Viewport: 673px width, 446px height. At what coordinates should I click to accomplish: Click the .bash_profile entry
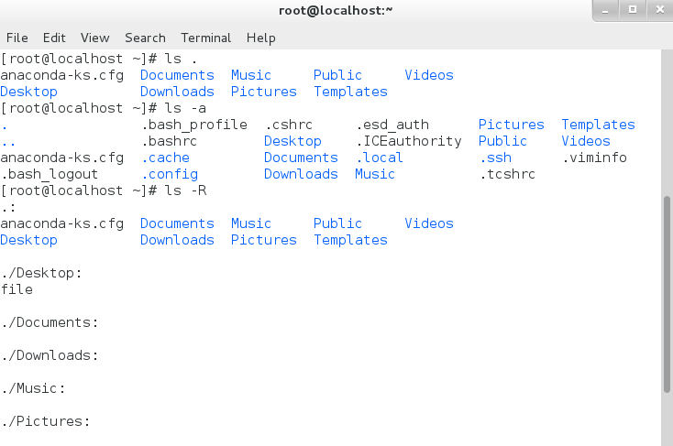tap(194, 125)
